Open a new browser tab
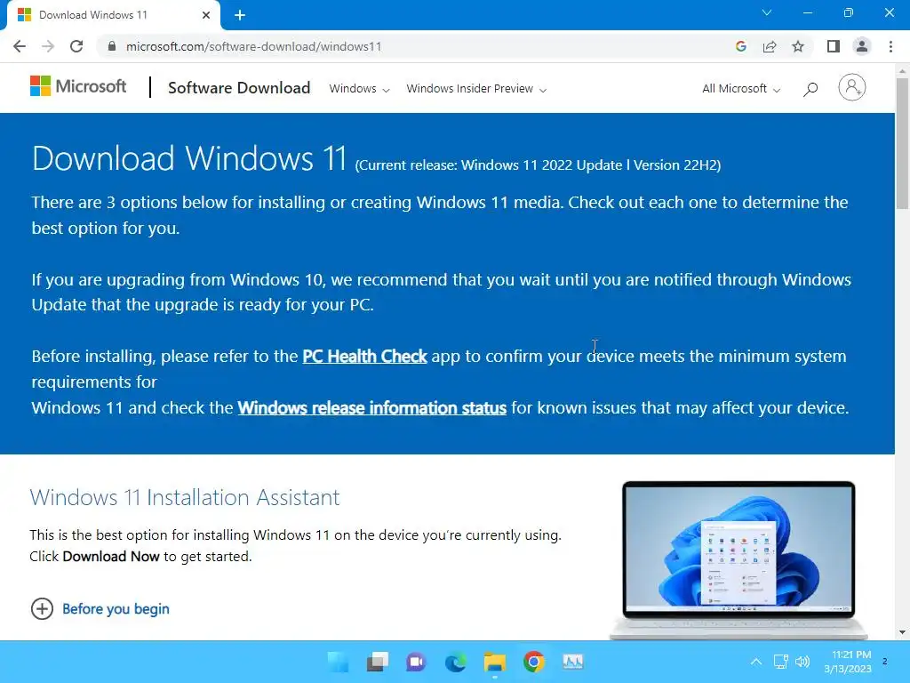Screen dimensions: 910x683 (x=240, y=15)
